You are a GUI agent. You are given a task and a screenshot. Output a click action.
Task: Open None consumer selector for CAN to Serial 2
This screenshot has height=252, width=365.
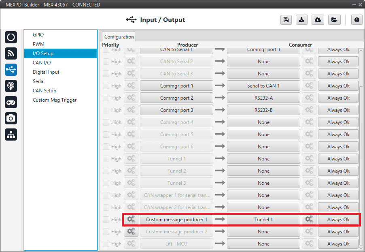click(263, 61)
